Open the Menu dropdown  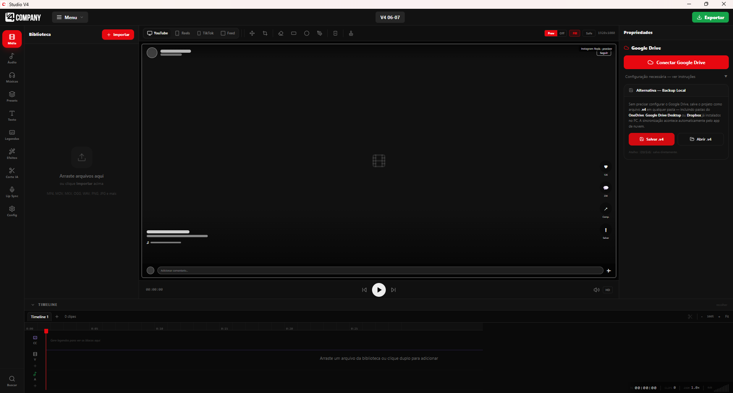coord(70,17)
